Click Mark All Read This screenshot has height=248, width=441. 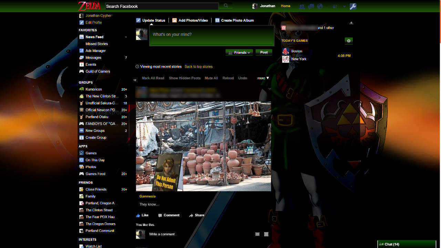tap(153, 78)
